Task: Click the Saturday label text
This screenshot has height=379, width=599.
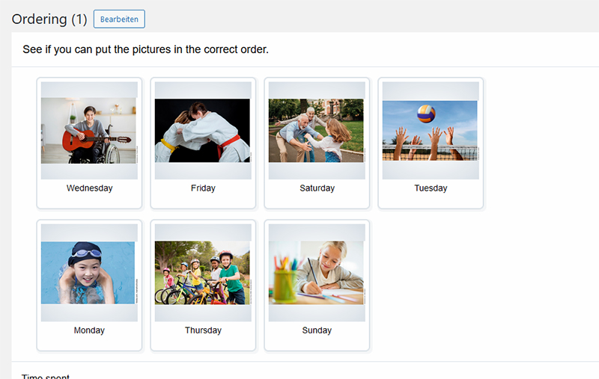Action: (317, 188)
